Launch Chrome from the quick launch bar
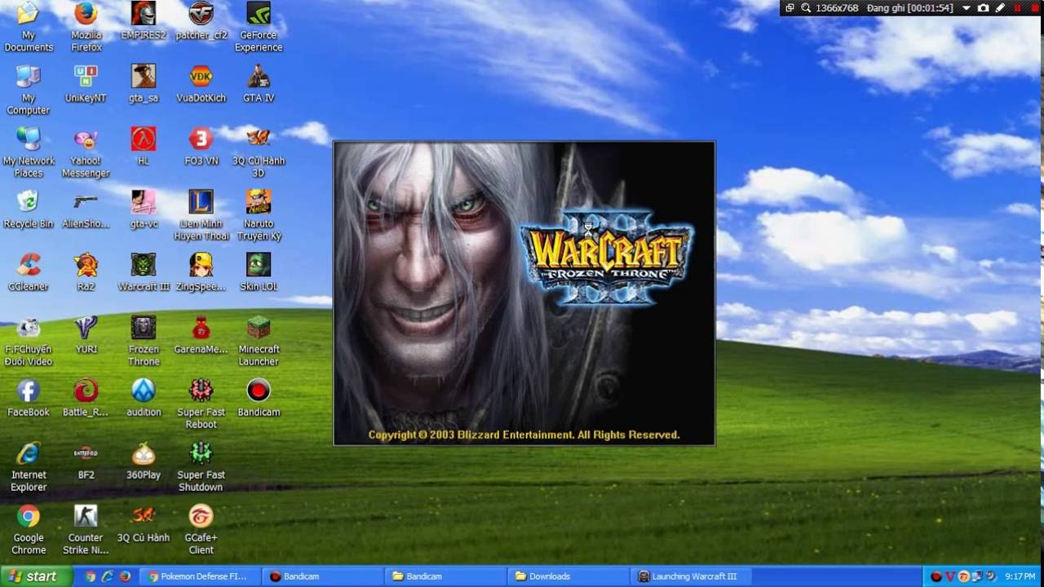This screenshot has width=1044, height=587. click(91, 576)
